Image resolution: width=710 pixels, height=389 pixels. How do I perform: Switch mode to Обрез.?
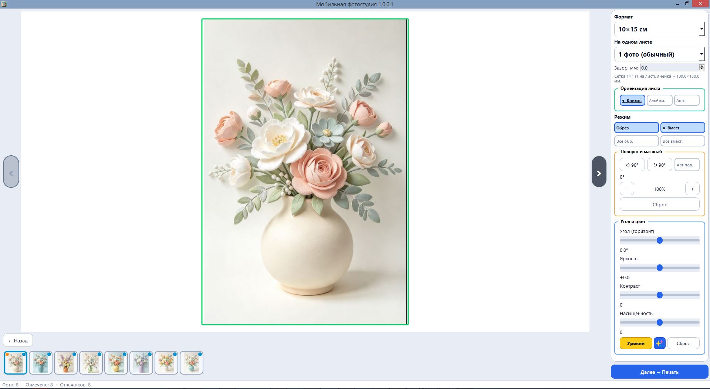coord(636,128)
